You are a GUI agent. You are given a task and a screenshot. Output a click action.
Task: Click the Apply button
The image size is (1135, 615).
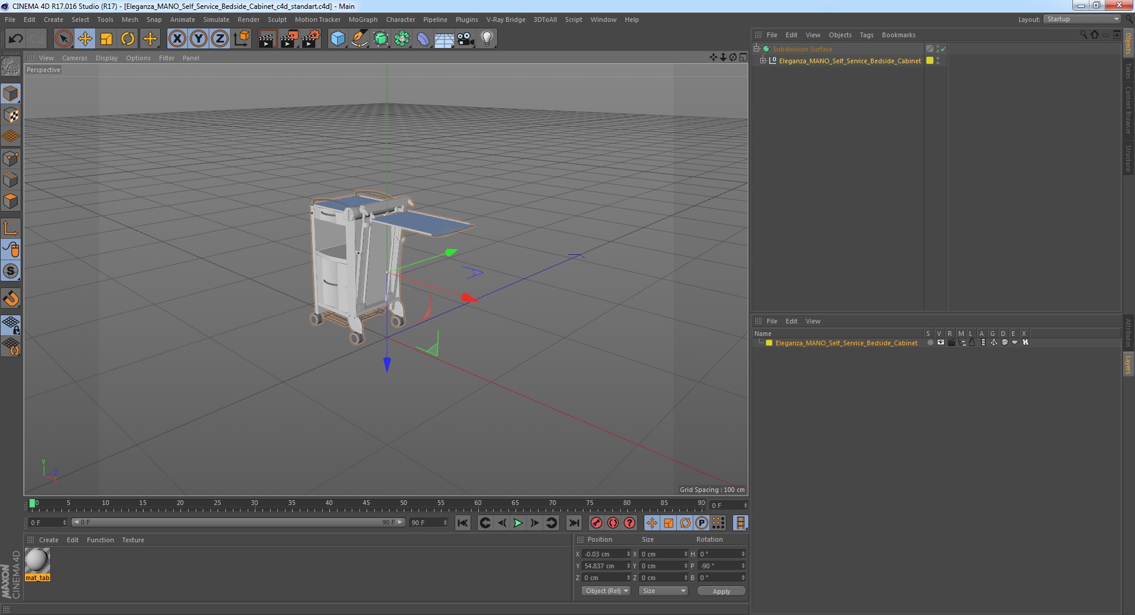721,591
